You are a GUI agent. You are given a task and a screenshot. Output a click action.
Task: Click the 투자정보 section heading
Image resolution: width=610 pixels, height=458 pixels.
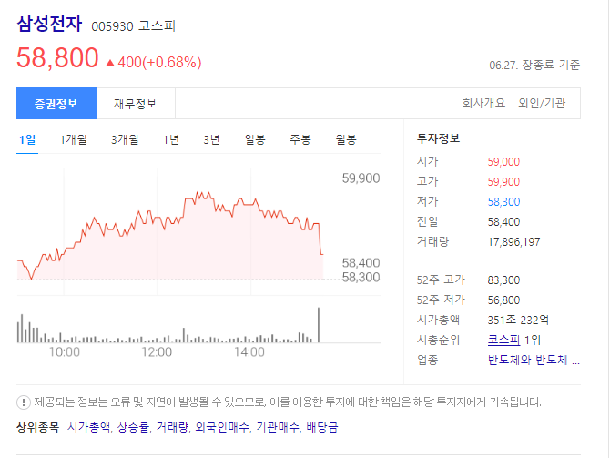point(439,138)
